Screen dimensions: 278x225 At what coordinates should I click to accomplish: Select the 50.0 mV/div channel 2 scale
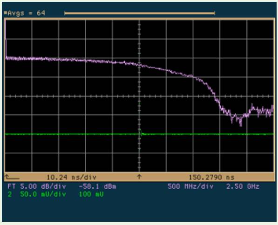tap(43, 194)
